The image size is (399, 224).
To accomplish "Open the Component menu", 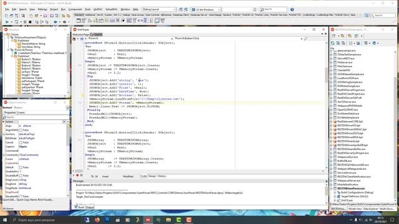I will [x=75, y=9].
